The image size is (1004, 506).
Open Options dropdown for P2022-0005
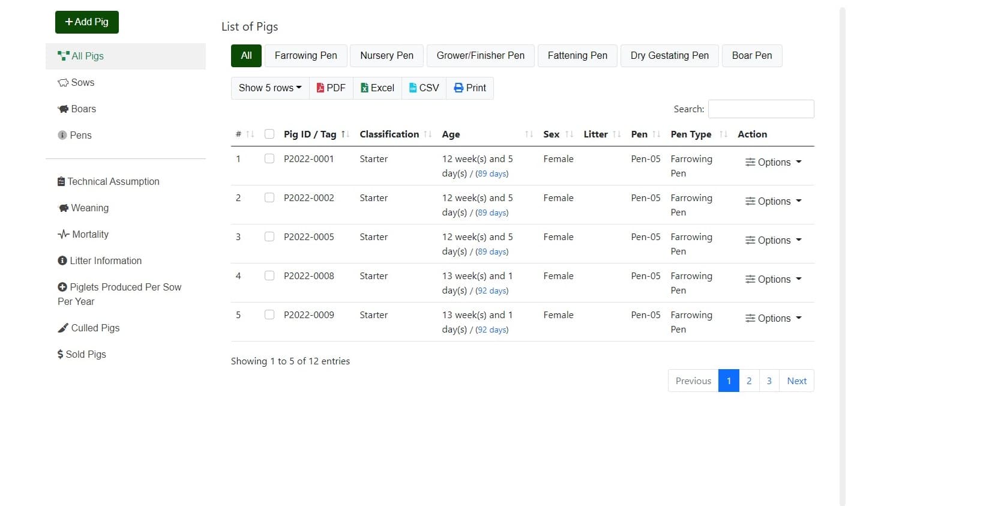pyautogui.click(x=773, y=240)
